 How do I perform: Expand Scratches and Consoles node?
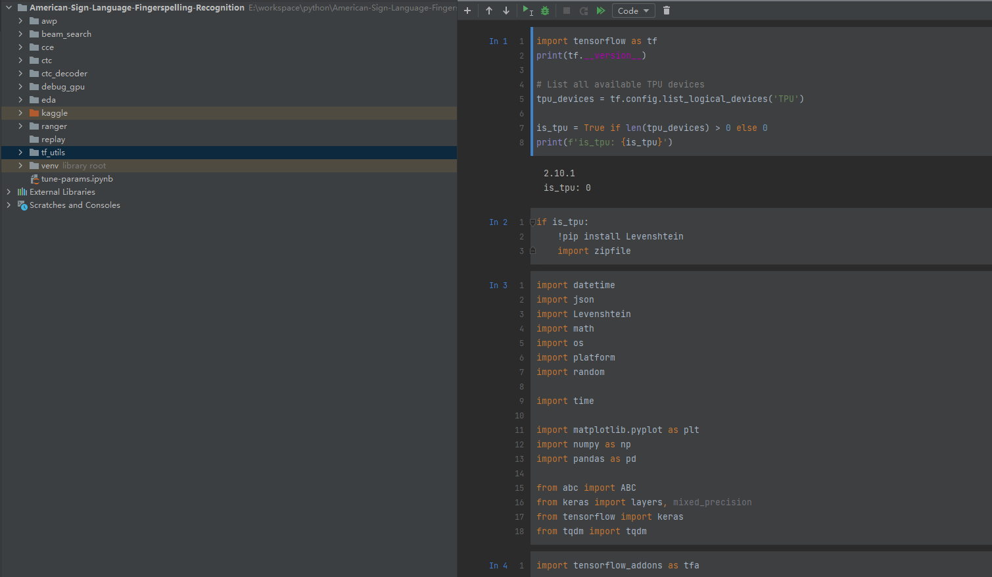[x=9, y=205]
